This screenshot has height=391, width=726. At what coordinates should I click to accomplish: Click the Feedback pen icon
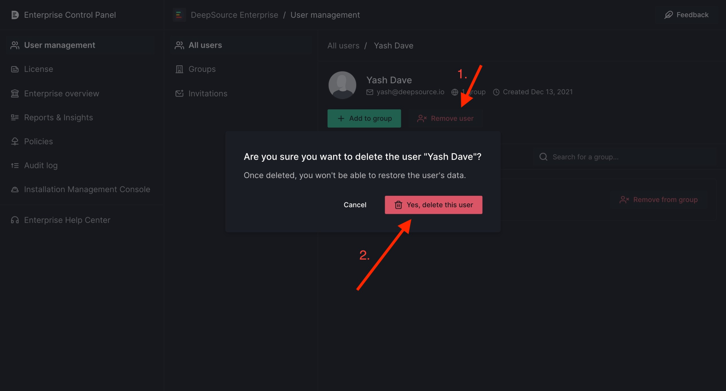[x=668, y=15]
